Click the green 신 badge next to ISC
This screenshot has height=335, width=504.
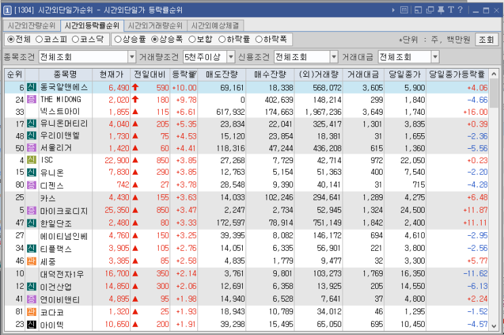pyautogui.click(x=31, y=160)
